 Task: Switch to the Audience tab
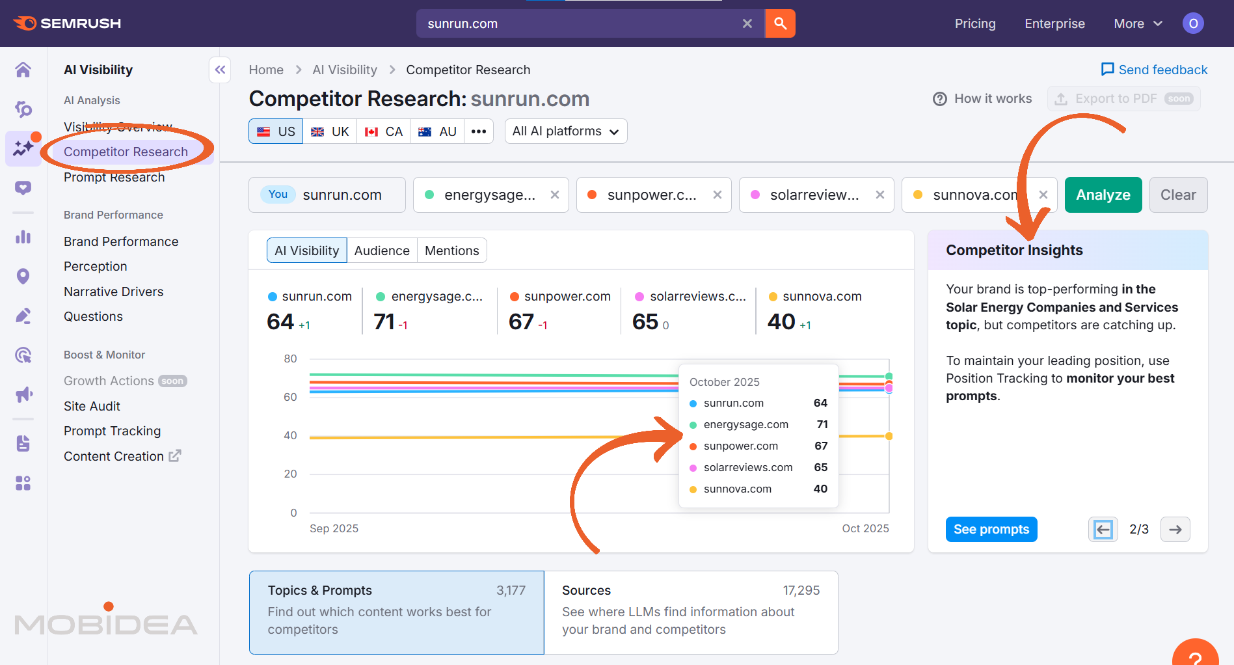[x=382, y=250]
